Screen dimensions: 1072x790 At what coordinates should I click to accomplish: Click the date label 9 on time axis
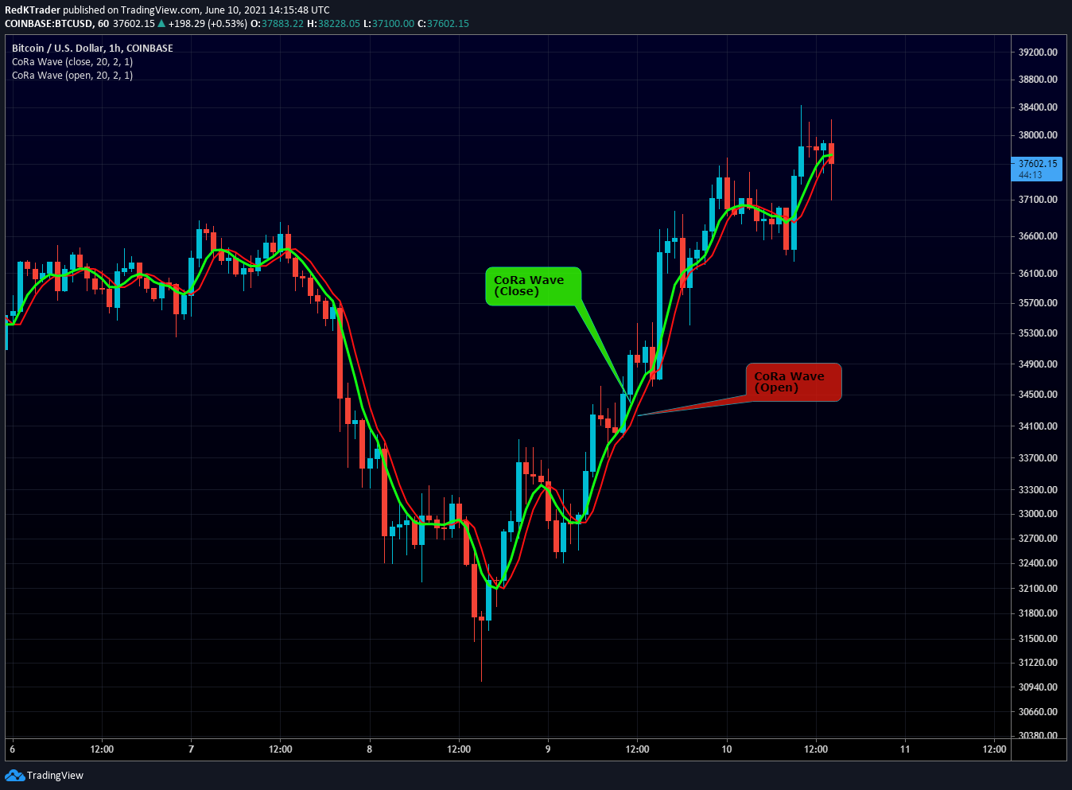click(x=548, y=749)
